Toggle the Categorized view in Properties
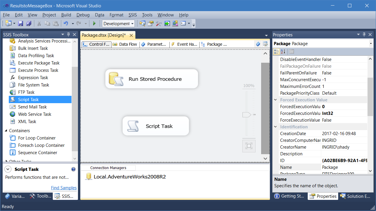 276,52
